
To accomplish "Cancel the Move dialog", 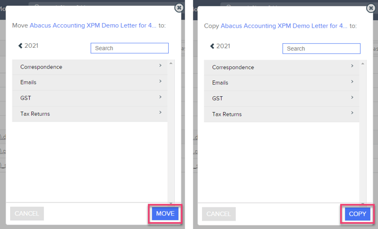I will pyautogui.click(x=27, y=214).
